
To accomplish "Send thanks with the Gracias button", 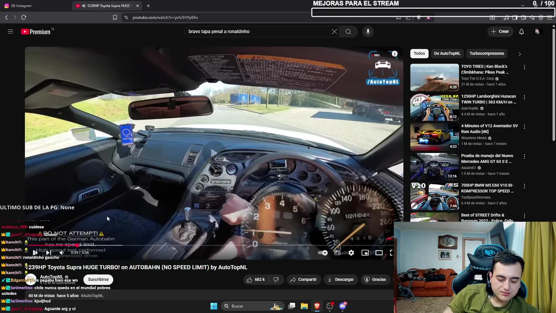I will 375,280.
